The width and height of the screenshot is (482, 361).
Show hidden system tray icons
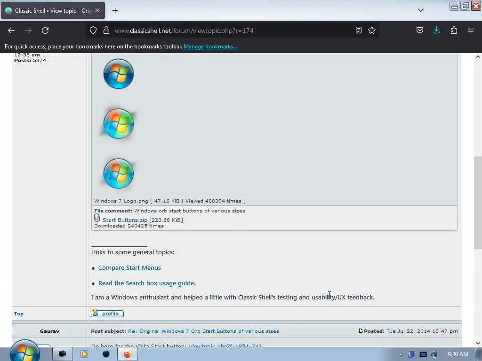(400, 355)
